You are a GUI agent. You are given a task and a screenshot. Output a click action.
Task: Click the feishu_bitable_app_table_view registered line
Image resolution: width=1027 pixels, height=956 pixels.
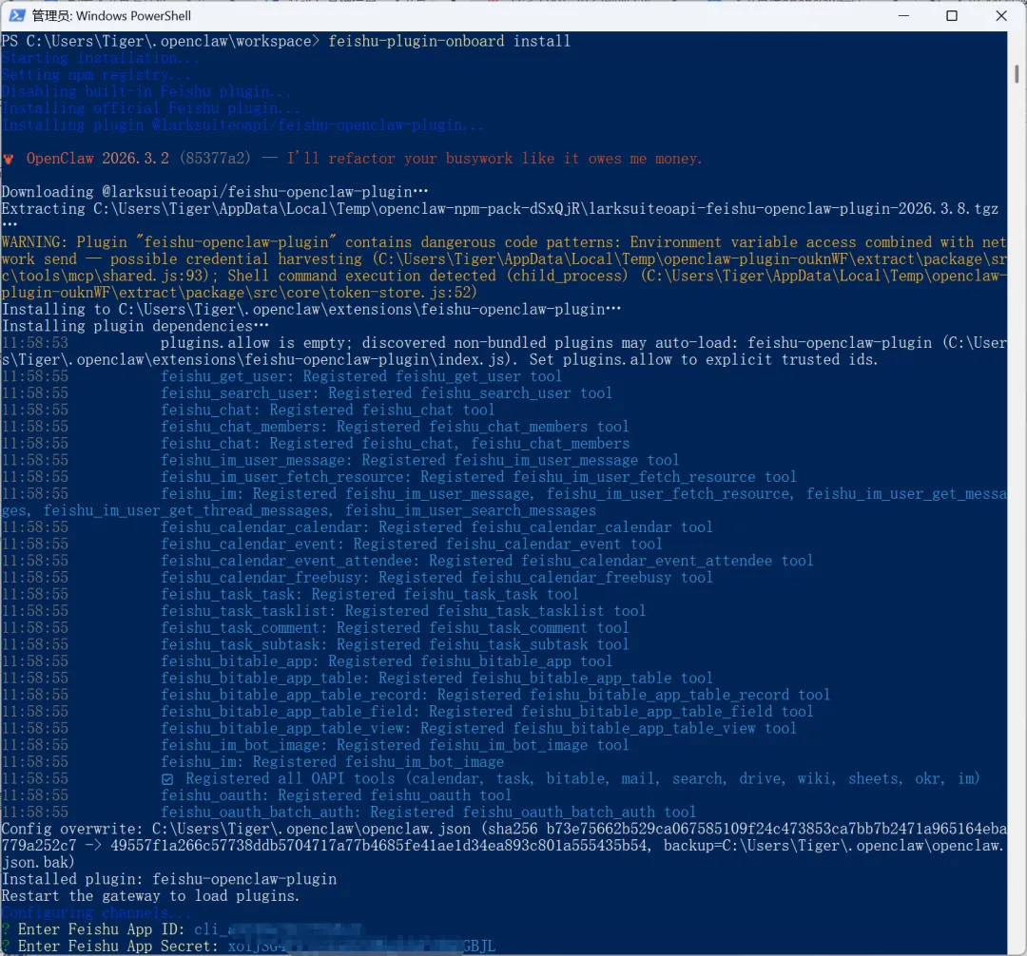[478, 728]
